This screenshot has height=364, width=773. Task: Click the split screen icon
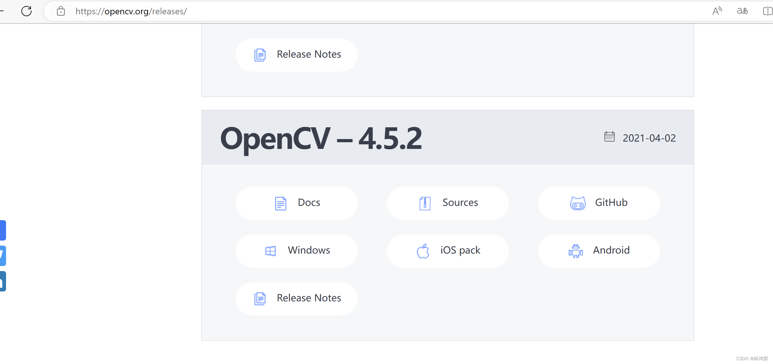[x=768, y=11]
